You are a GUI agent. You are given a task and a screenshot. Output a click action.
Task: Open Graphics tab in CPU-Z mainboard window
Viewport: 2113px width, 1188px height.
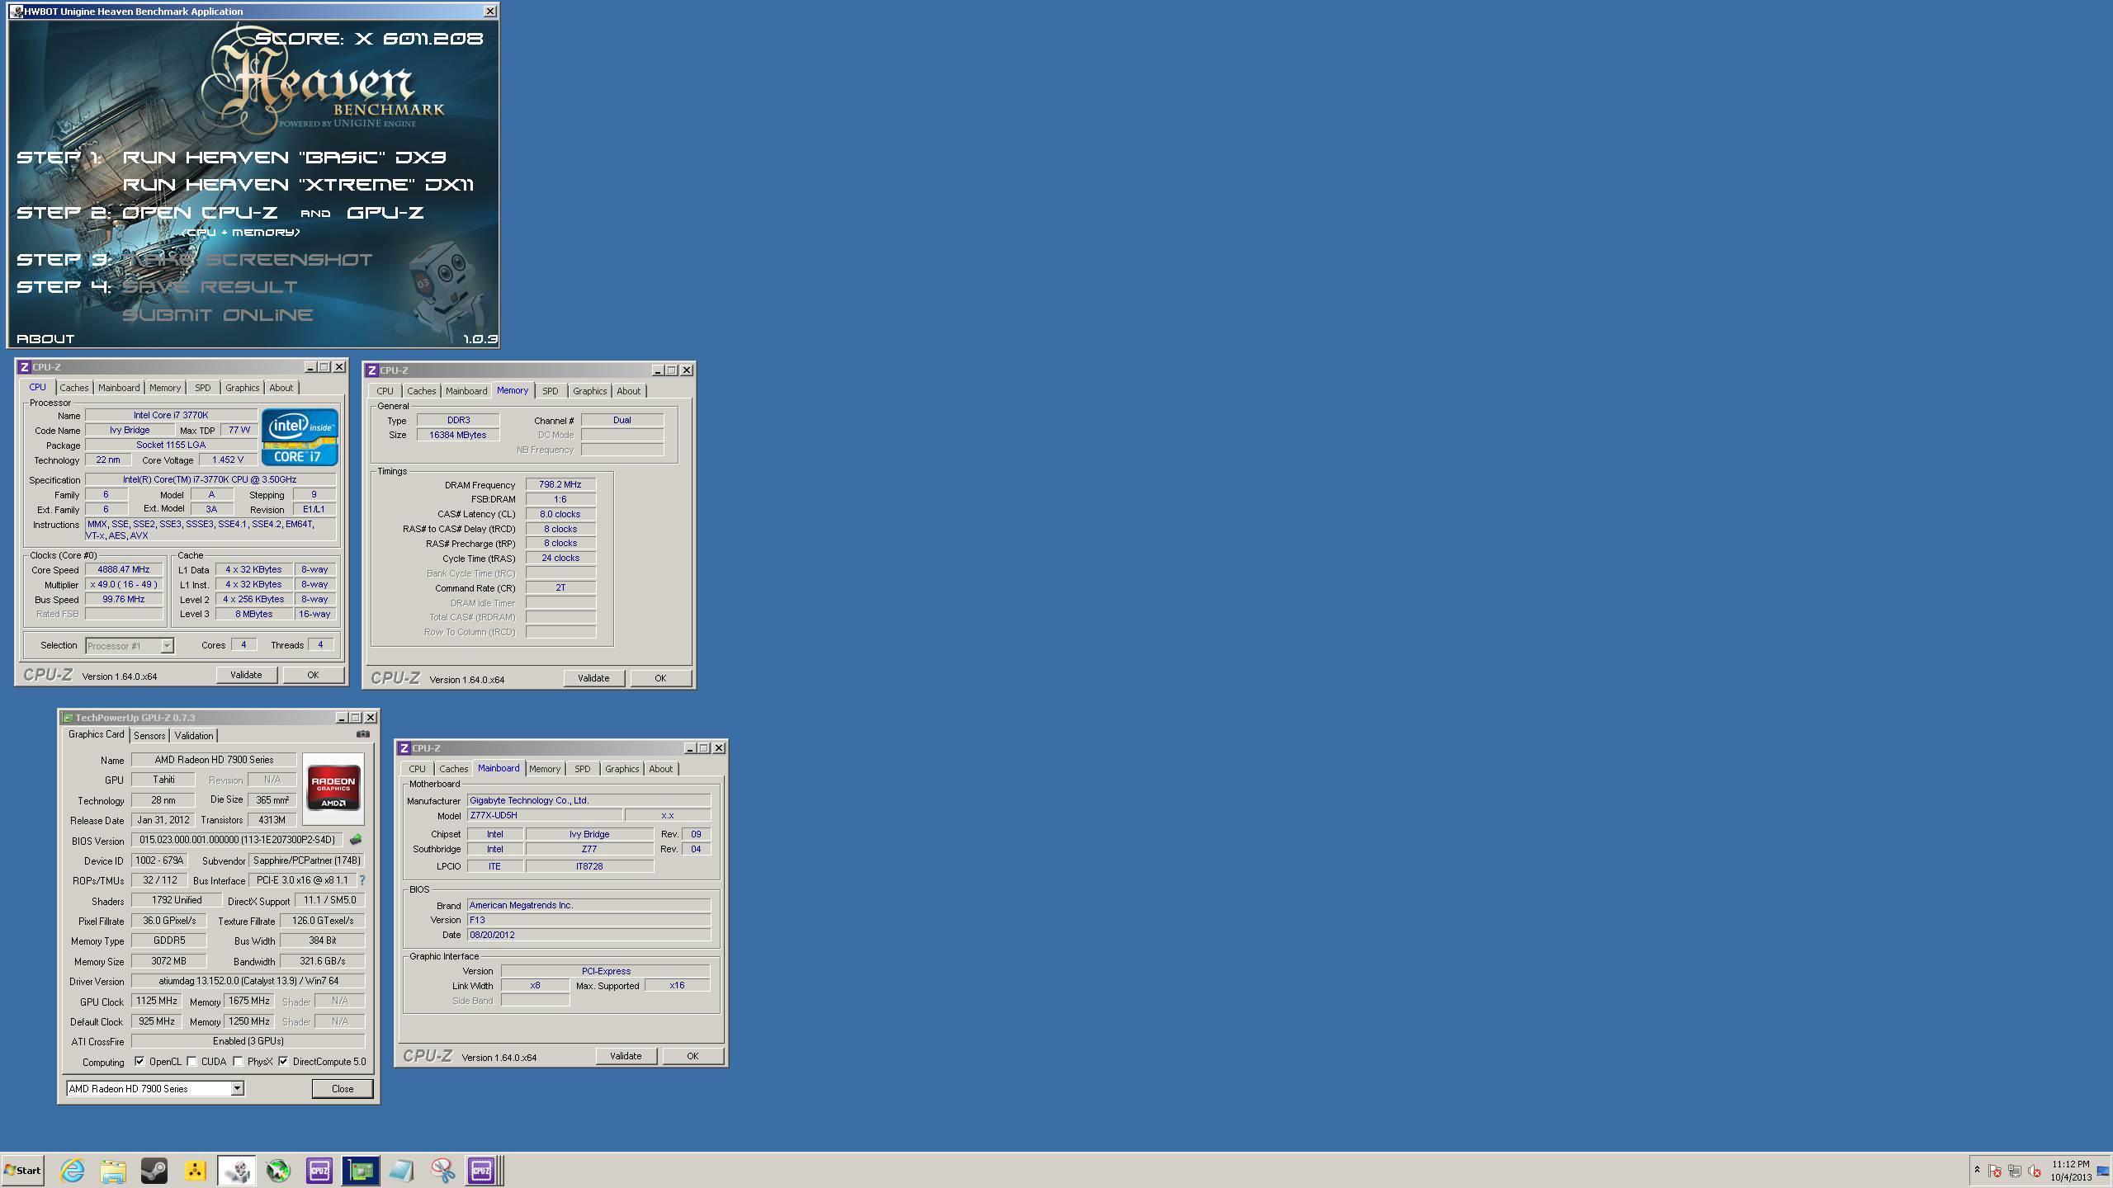point(622,769)
